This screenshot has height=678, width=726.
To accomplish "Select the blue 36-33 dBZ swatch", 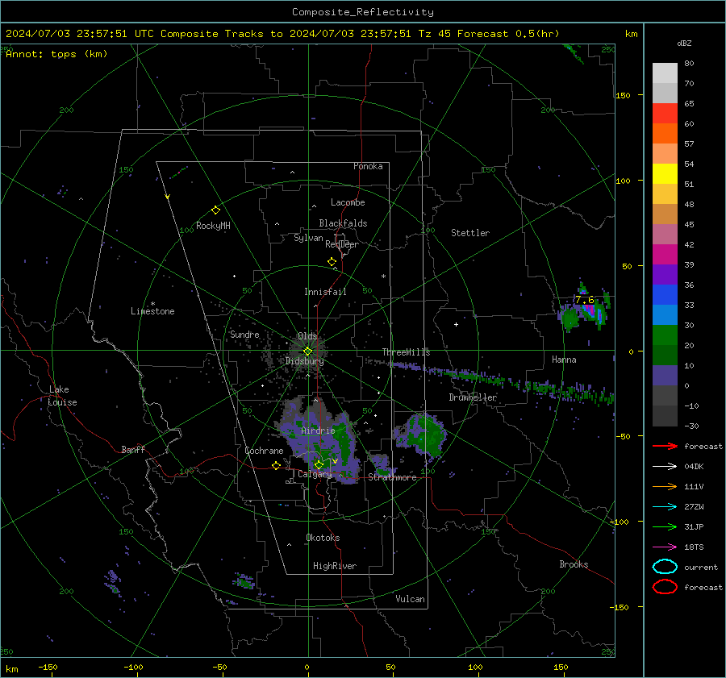I will (665, 295).
